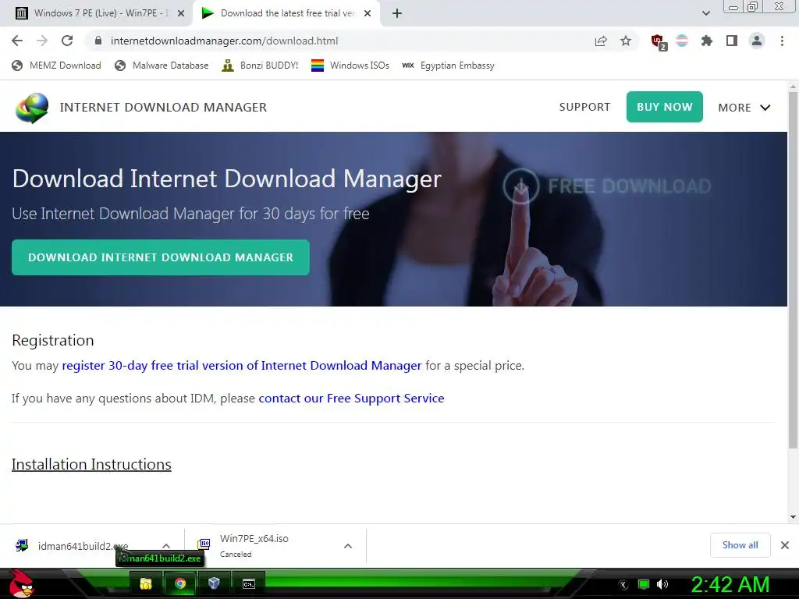Click INTERNET DOWNLOAD MANAGER site title

coord(163,108)
